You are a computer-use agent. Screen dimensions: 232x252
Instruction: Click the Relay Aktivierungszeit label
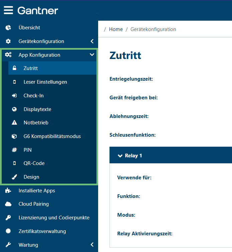(145, 234)
